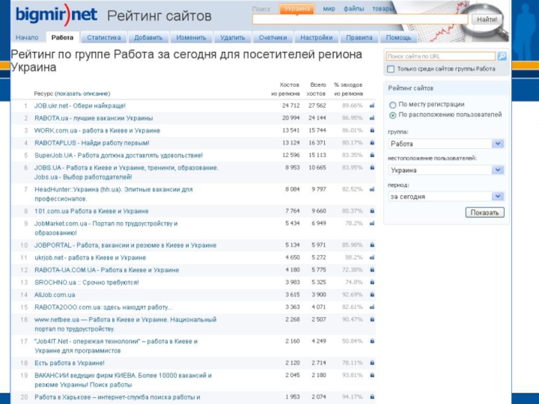This screenshot has height=404, width=539.
Task: Open the user location dropdown showing Украина
Action: 446,170
